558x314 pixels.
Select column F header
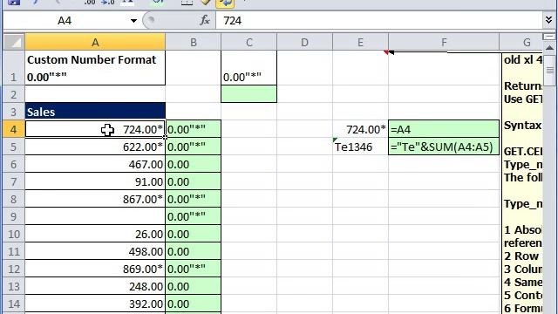[x=444, y=42]
